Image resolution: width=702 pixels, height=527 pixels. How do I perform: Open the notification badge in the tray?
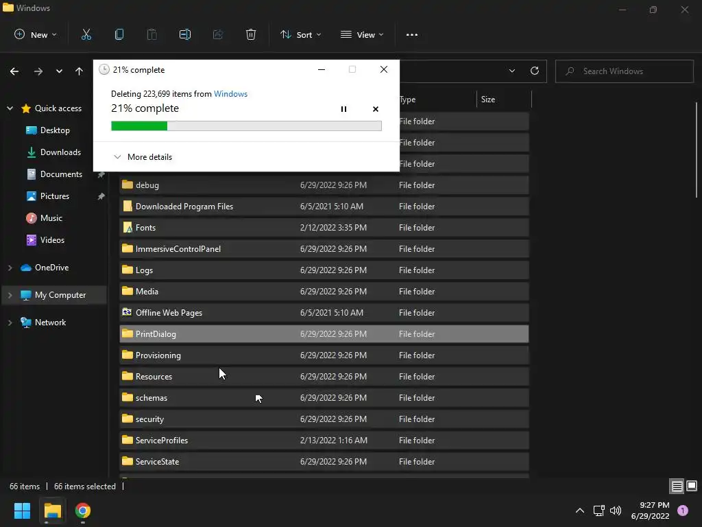683,511
